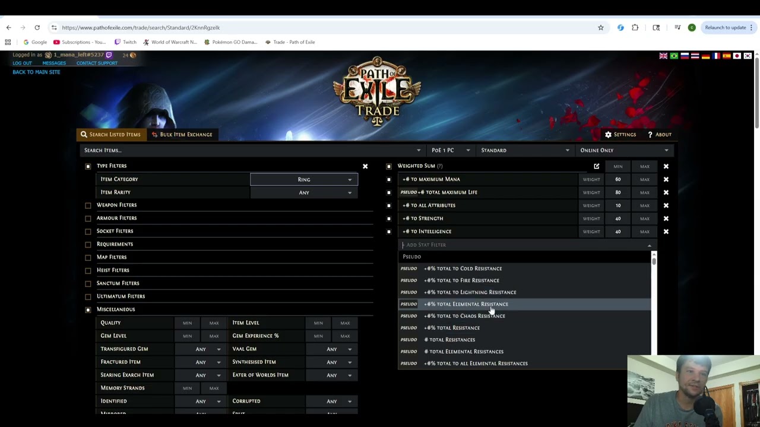
Task: Open the Transfigured Gem dropdown
Action: [x=201, y=349]
